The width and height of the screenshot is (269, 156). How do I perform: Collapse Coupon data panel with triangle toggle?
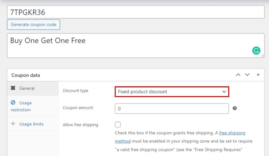(x=258, y=74)
